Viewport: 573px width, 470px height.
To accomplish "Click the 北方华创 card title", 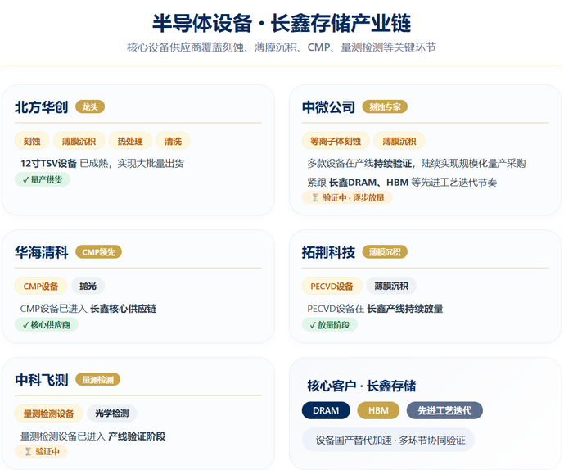I will pos(41,107).
